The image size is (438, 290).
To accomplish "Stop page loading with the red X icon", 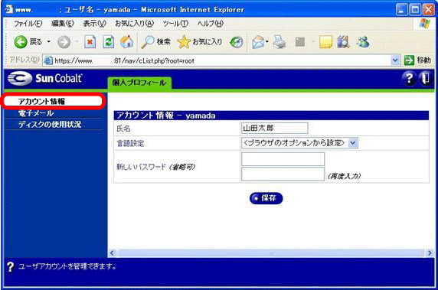I will [90, 42].
